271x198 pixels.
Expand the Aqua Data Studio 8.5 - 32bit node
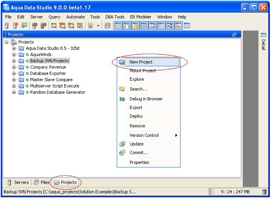pyautogui.click(x=14, y=48)
